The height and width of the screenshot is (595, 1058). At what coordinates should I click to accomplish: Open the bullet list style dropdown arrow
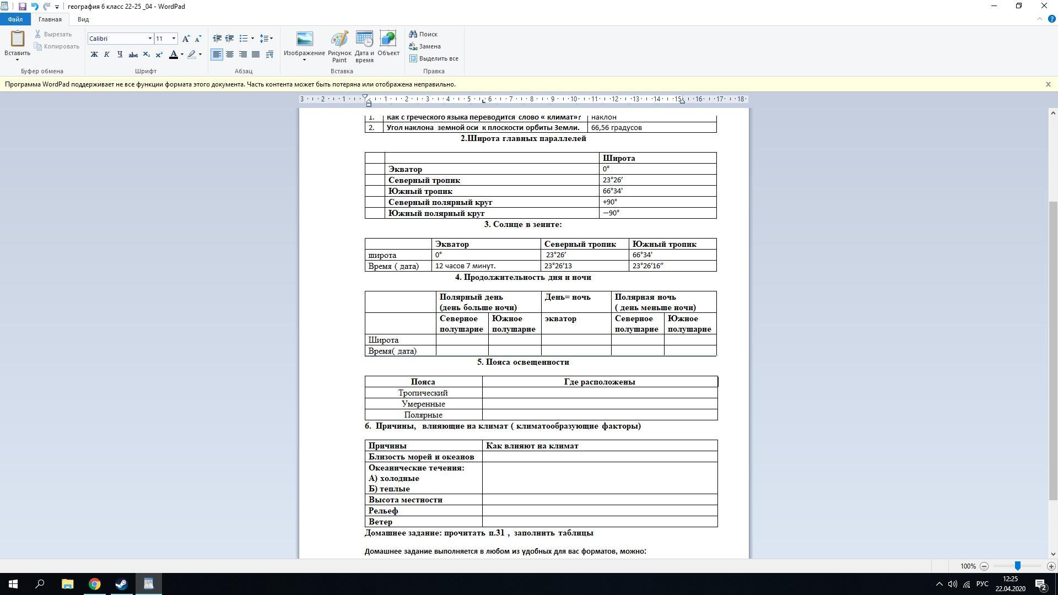pyautogui.click(x=252, y=39)
